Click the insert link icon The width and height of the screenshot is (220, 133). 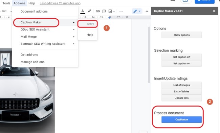98,11
